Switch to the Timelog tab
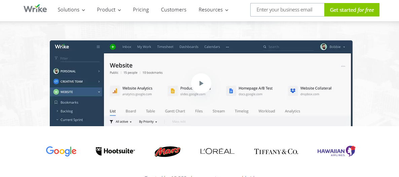Viewport: 399px width, 177px height. [x=242, y=111]
